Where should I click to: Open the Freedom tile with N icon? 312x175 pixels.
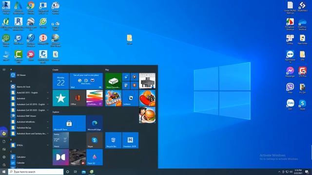pos(130,140)
